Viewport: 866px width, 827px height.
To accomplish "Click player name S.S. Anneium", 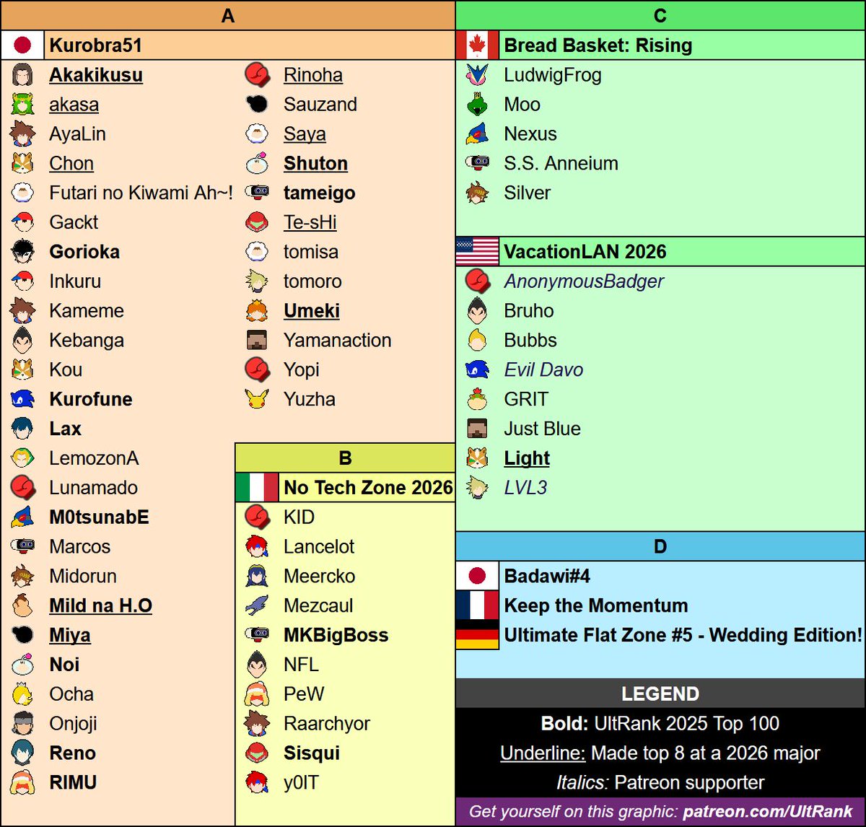I will (x=561, y=163).
